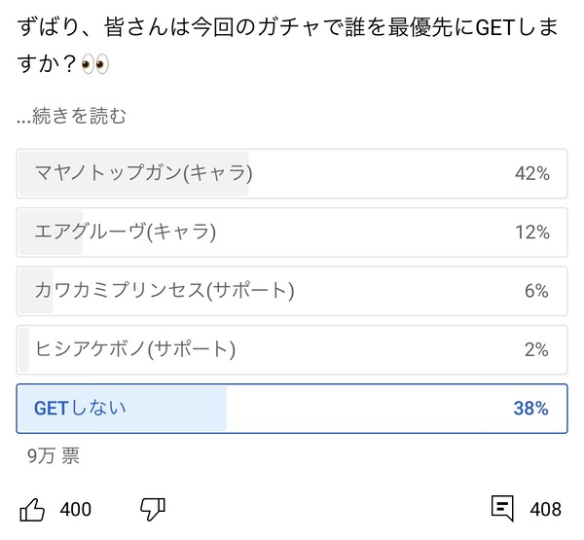The image size is (584, 540).
Task: Select poll option ヒシアケボノ(サポート)
Action: coord(292,349)
